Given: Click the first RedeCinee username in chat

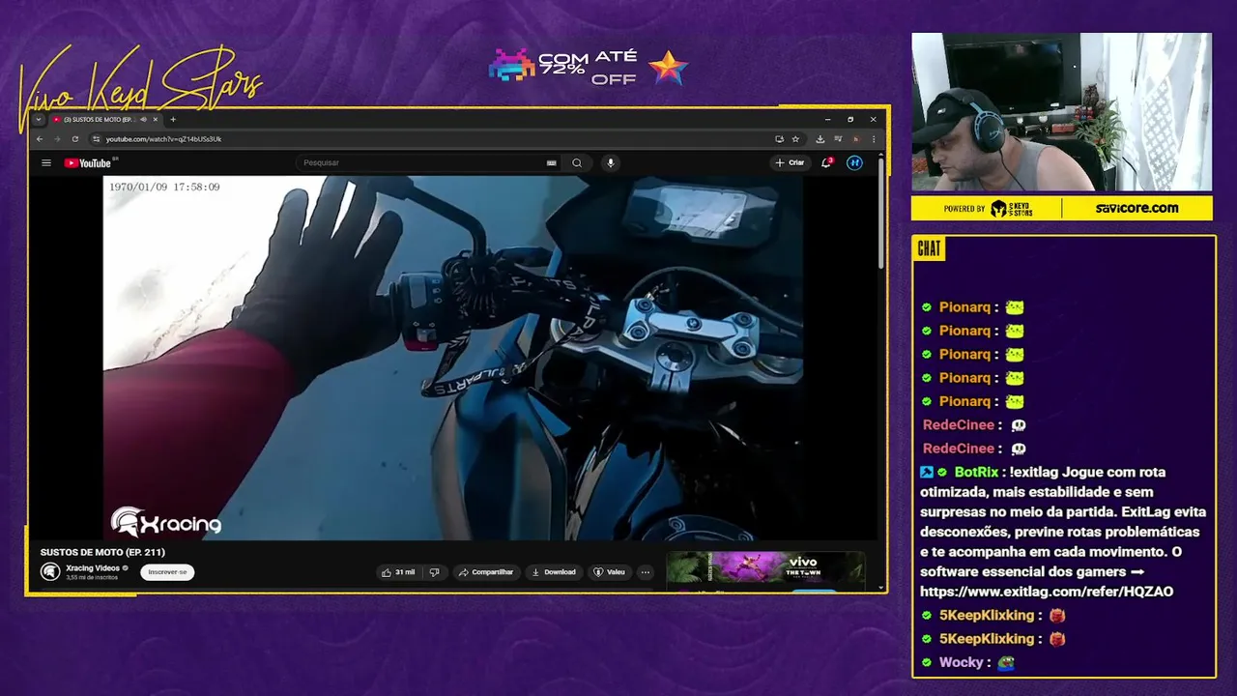Looking at the screenshot, I should point(958,425).
